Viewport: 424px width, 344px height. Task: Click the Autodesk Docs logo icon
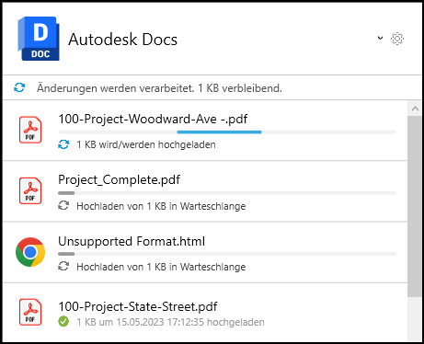(39, 39)
